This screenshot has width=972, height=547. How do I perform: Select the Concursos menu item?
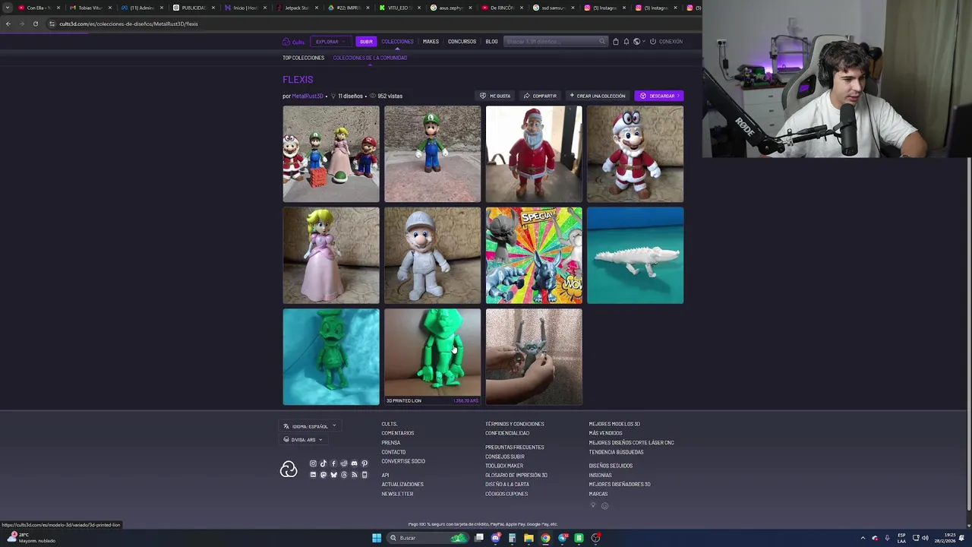click(x=462, y=42)
